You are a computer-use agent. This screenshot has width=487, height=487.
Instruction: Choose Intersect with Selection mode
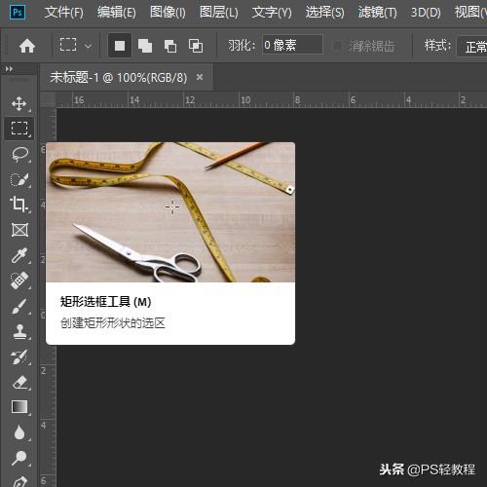point(196,46)
